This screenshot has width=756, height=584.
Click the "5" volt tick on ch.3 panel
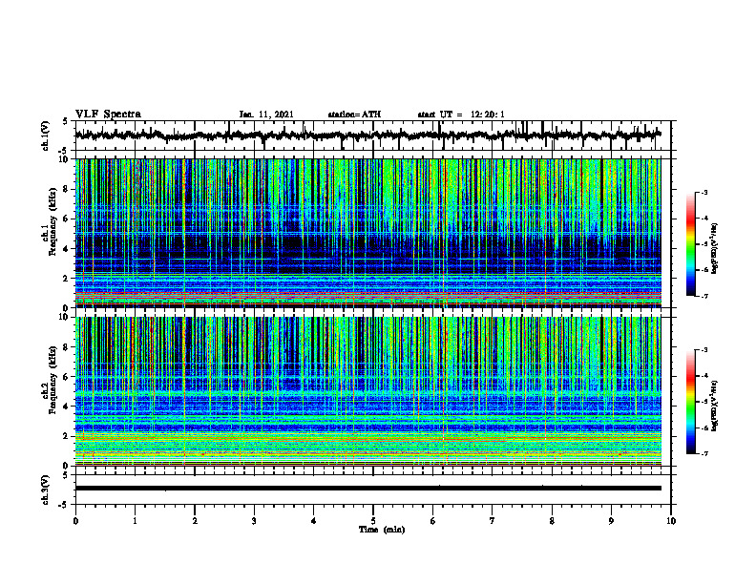(x=65, y=475)
